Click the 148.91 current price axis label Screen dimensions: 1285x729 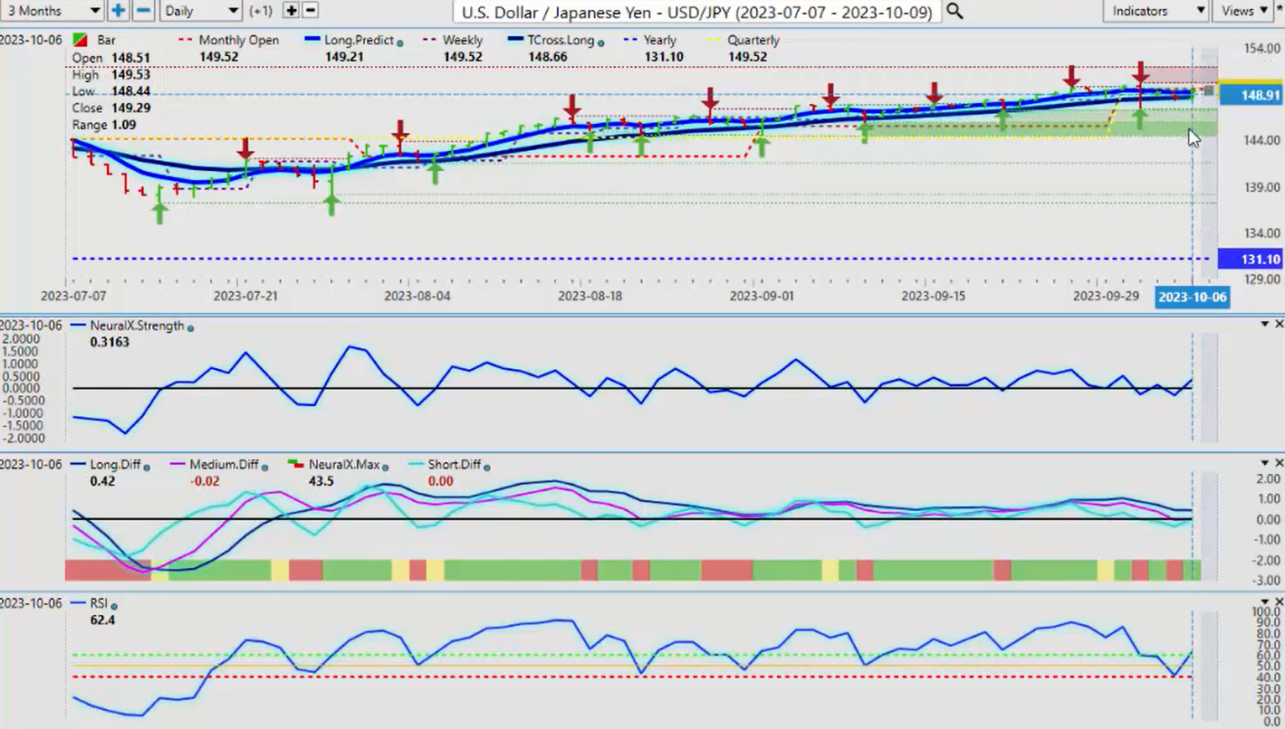pyautogui.click(x=1251, y=95)
